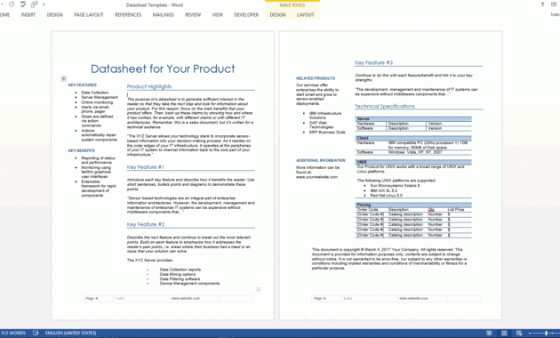Click the 'Technical Specifications' heading
Image resolution: width=560 pixels, height=338 pixels.
tap(385, 106)
